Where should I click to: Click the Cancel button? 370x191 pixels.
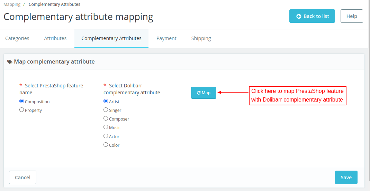click(x=22, y=177)
